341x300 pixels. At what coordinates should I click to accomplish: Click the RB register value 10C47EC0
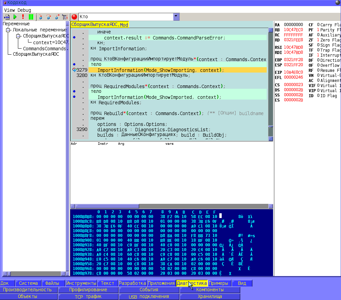293,30
